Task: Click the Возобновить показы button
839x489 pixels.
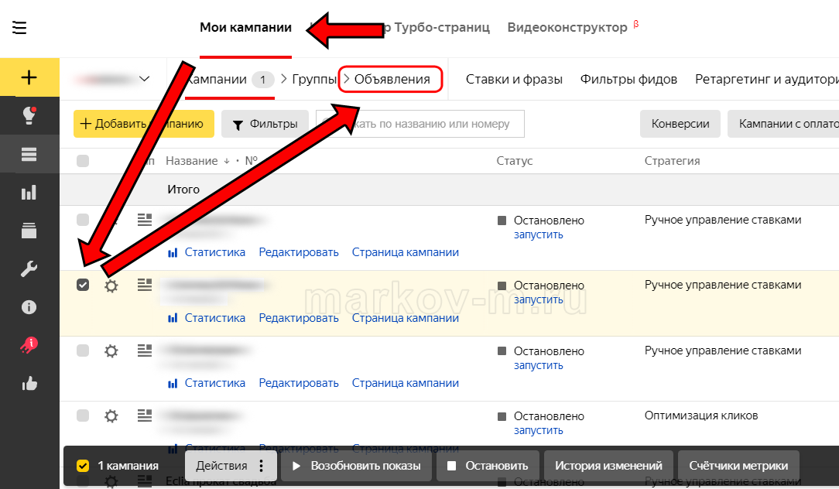Action: coord(356,466)
